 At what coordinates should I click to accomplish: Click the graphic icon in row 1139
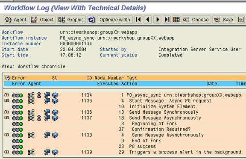(x=31, y=152)
